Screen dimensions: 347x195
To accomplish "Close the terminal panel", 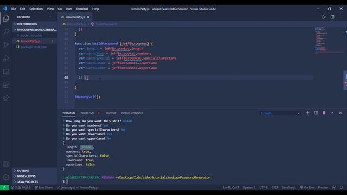I will (x=340, y=113).
